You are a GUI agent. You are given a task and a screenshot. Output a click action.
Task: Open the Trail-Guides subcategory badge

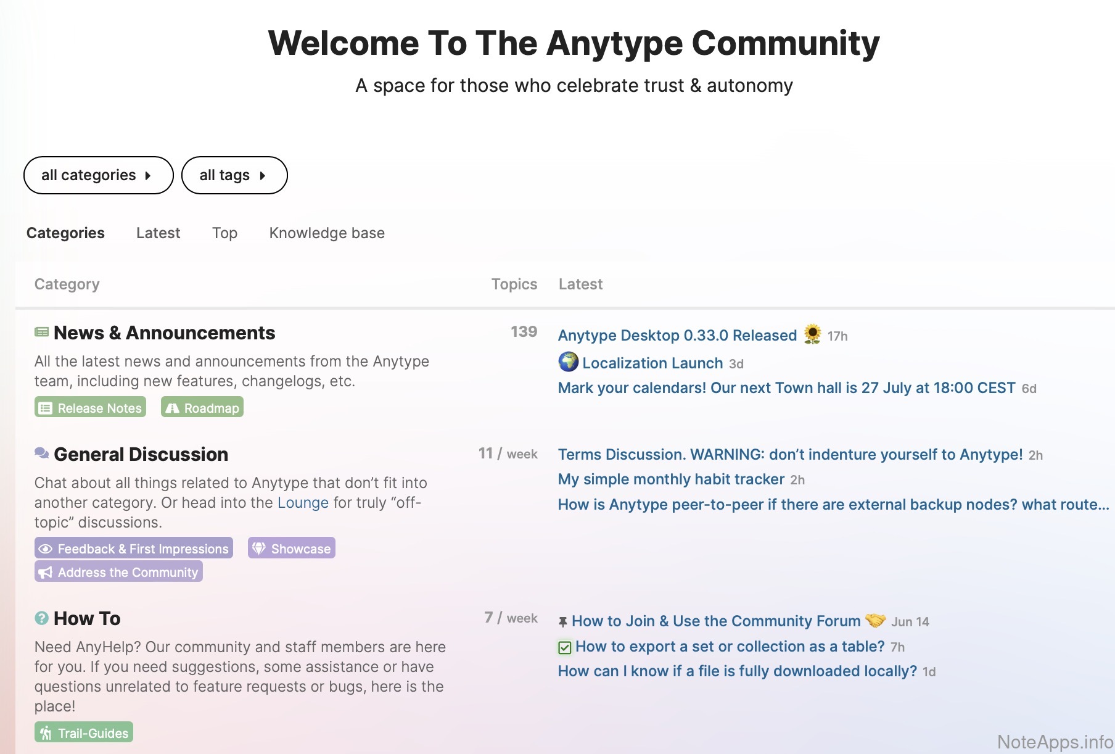coord(84,732)
